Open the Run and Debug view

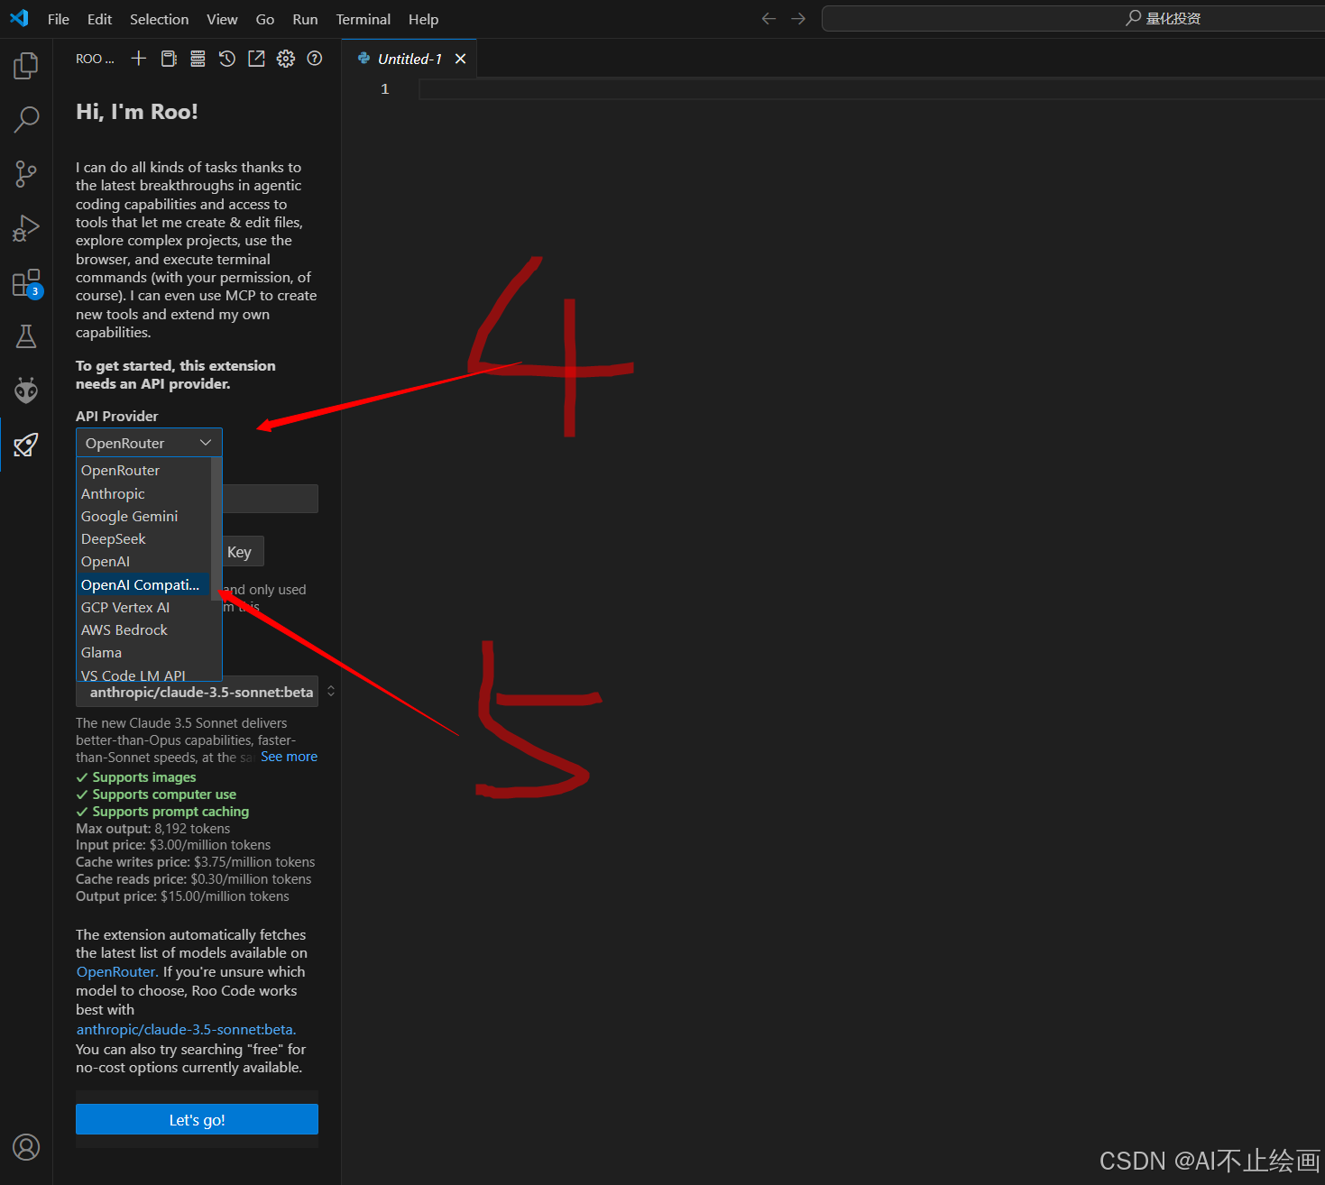click(x=26, y=228)
